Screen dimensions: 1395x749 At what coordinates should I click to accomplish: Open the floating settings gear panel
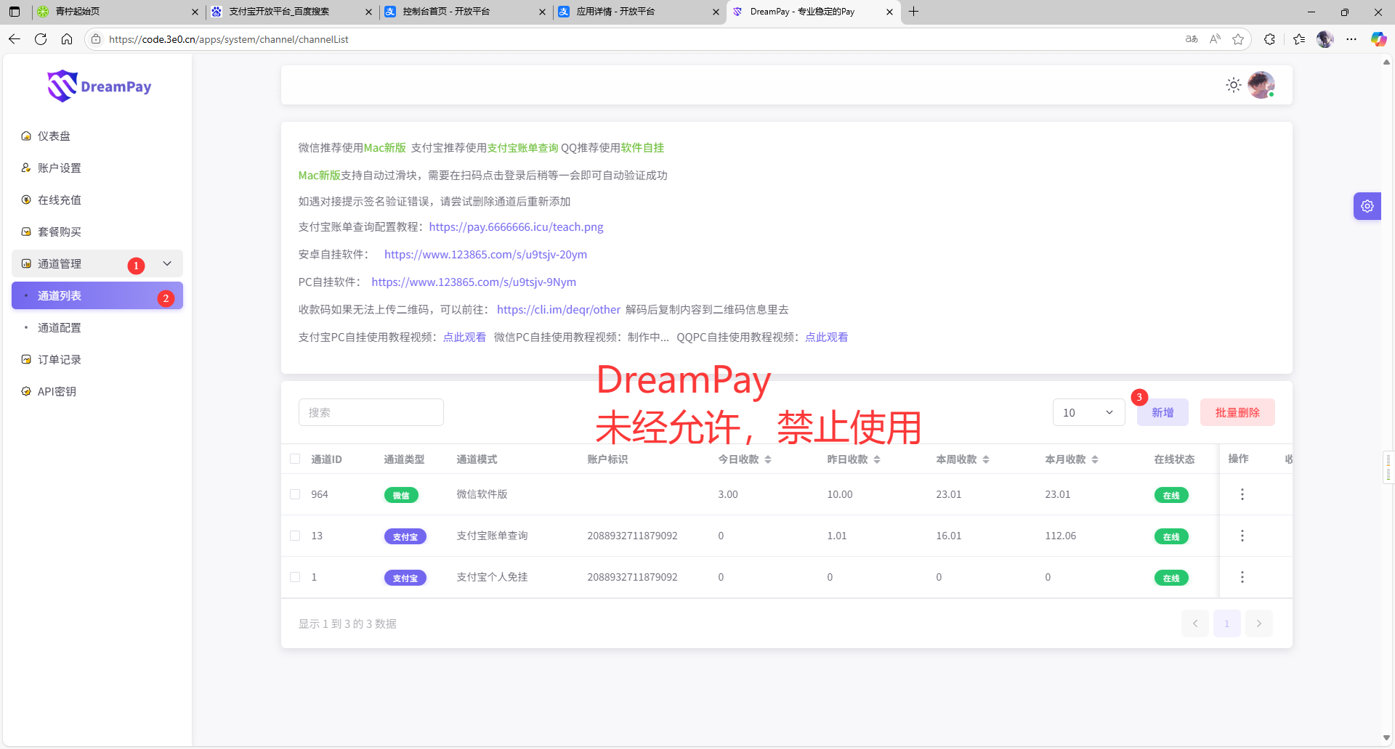(1367, 206)
